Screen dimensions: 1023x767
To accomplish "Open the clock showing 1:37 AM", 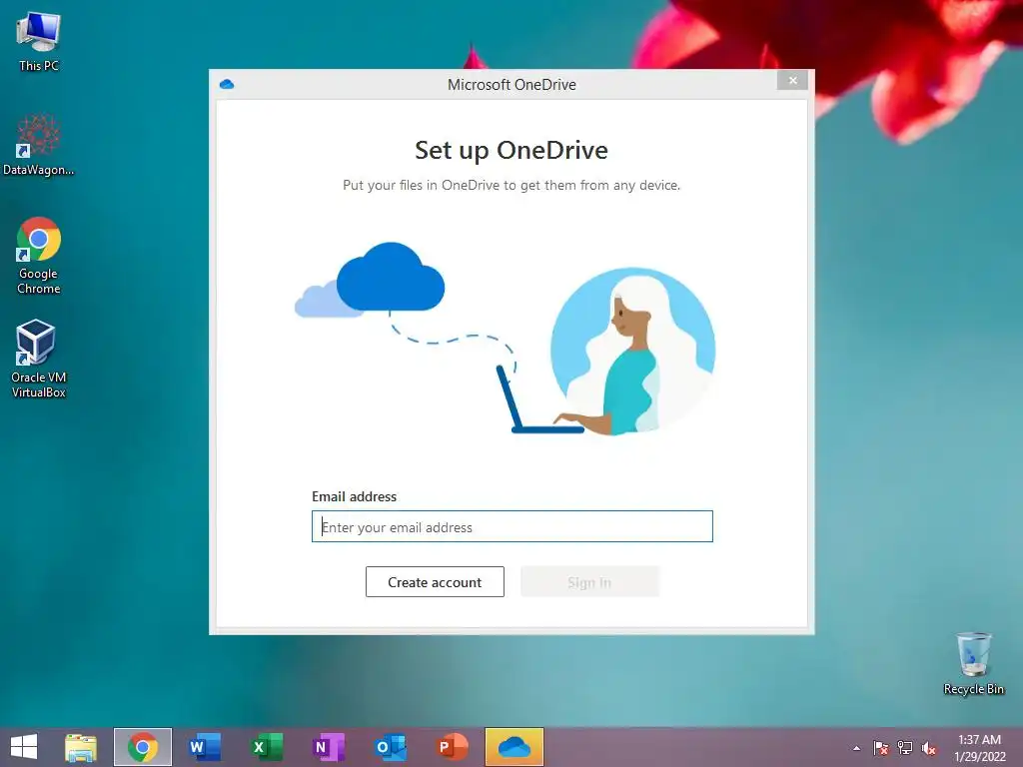I will pyautogui.click(x=979, y=748).
